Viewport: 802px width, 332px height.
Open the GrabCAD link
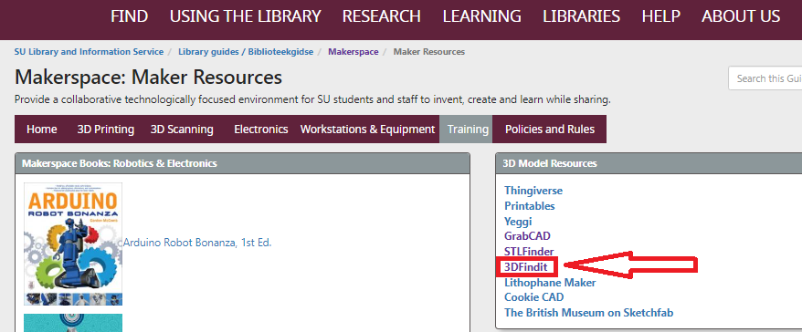click(527, 236)
